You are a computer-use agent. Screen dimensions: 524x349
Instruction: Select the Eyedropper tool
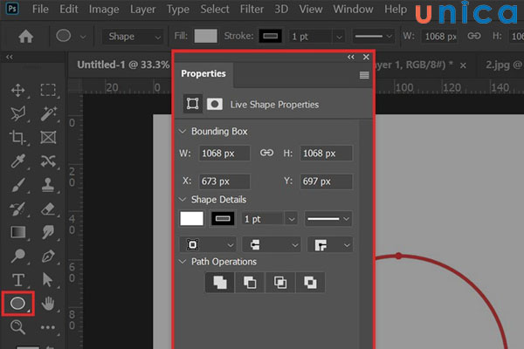pyautogui.click(x=18, y=161)
